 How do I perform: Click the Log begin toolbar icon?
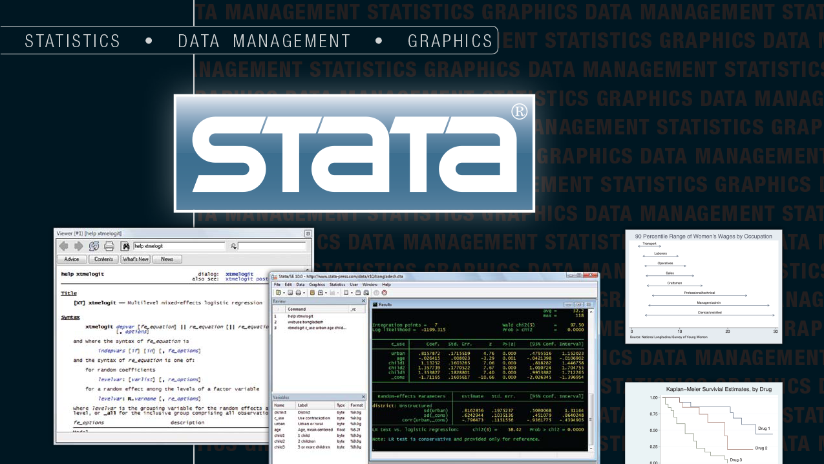click(x=312, y=293)
